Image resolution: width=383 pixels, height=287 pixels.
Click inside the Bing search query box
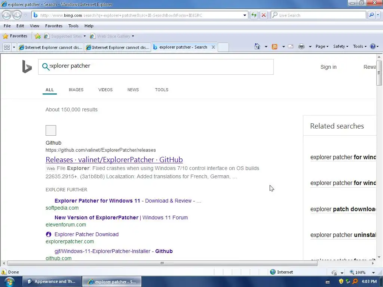156,67
